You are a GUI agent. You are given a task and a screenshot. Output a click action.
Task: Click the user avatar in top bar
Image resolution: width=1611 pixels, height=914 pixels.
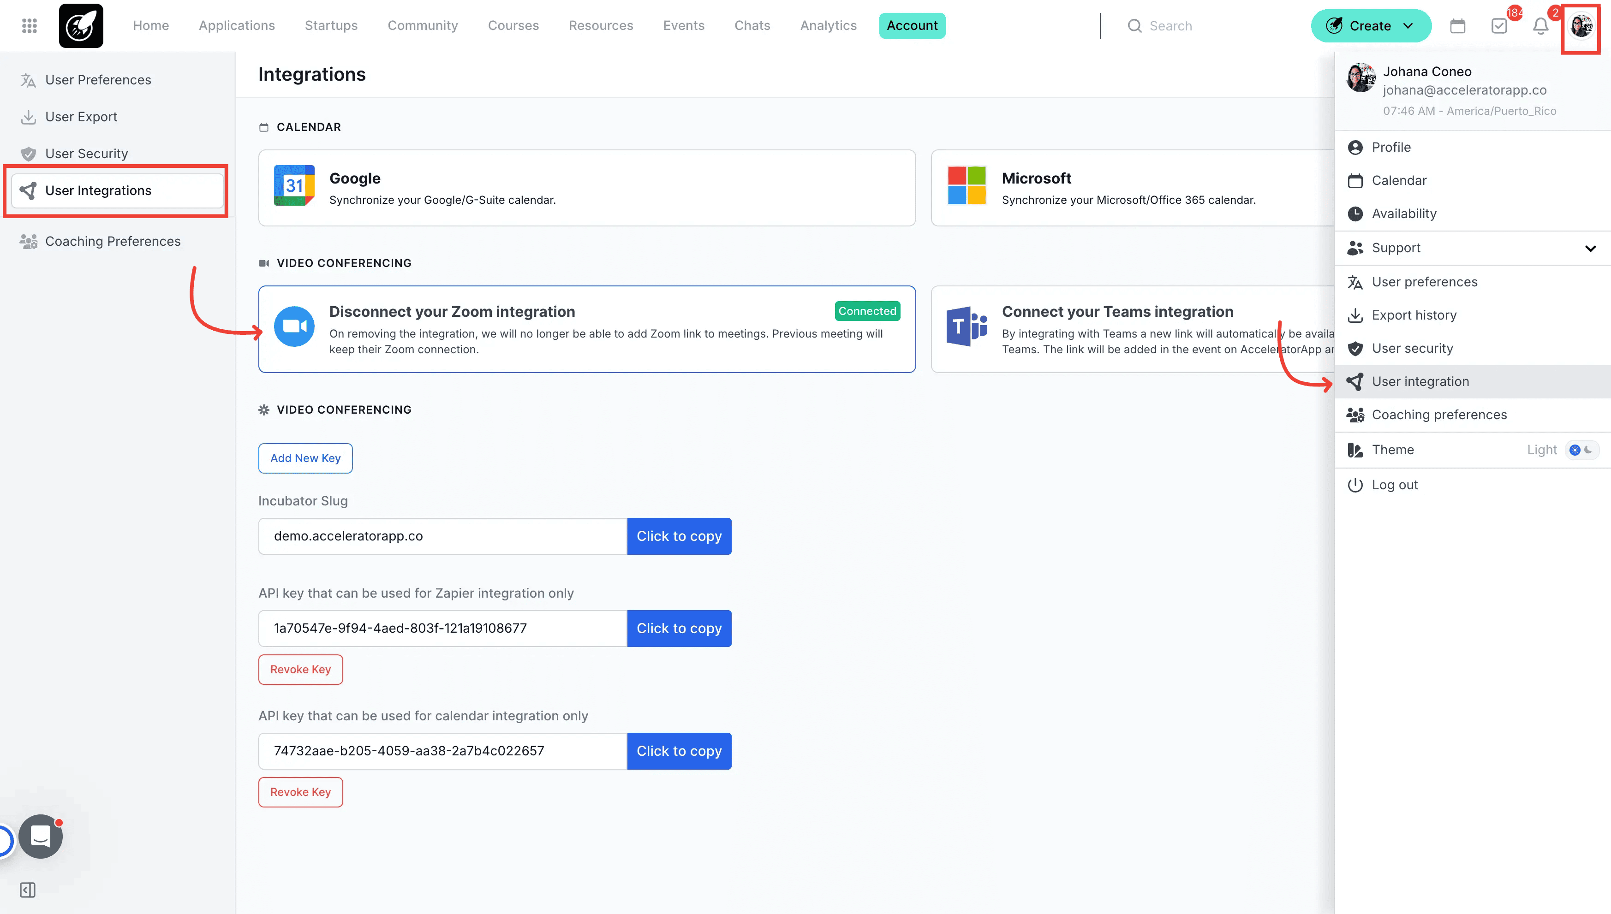(x=1581, y=26)
